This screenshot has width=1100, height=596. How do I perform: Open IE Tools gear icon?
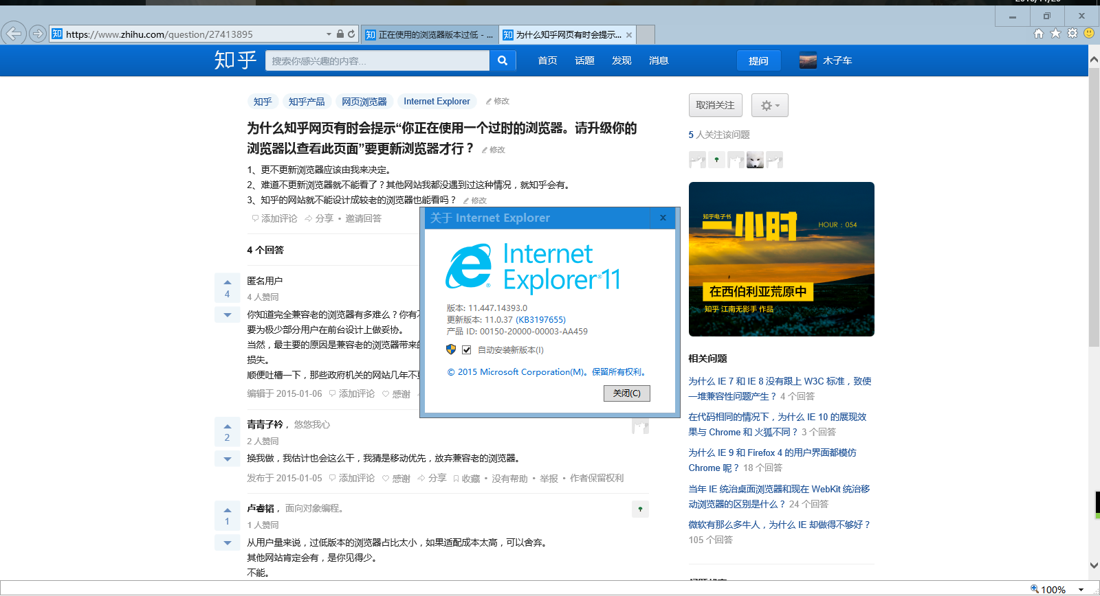coord(1072,33)
